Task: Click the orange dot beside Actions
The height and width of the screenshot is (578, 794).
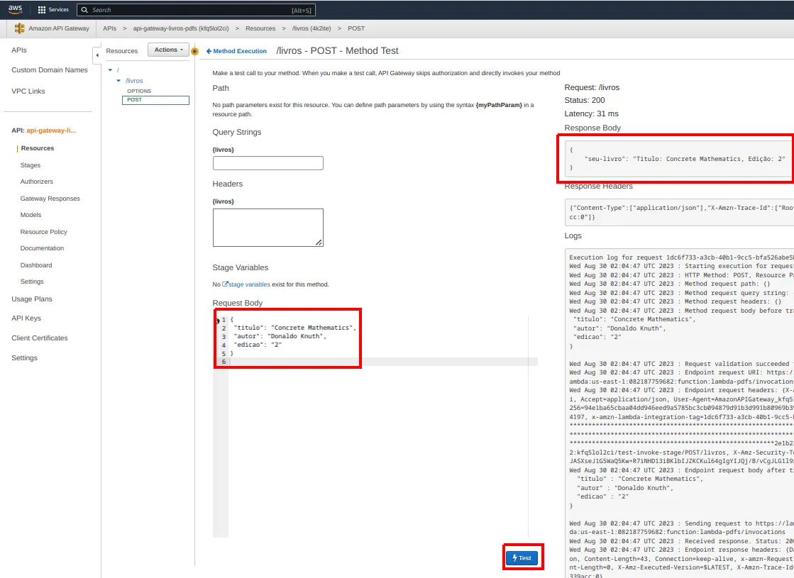Action: point(194,51)
